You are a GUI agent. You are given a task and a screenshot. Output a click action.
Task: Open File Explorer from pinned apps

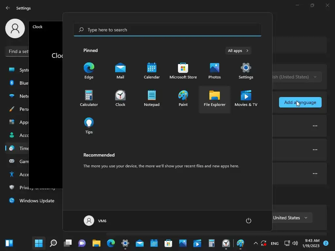[215, 99]
